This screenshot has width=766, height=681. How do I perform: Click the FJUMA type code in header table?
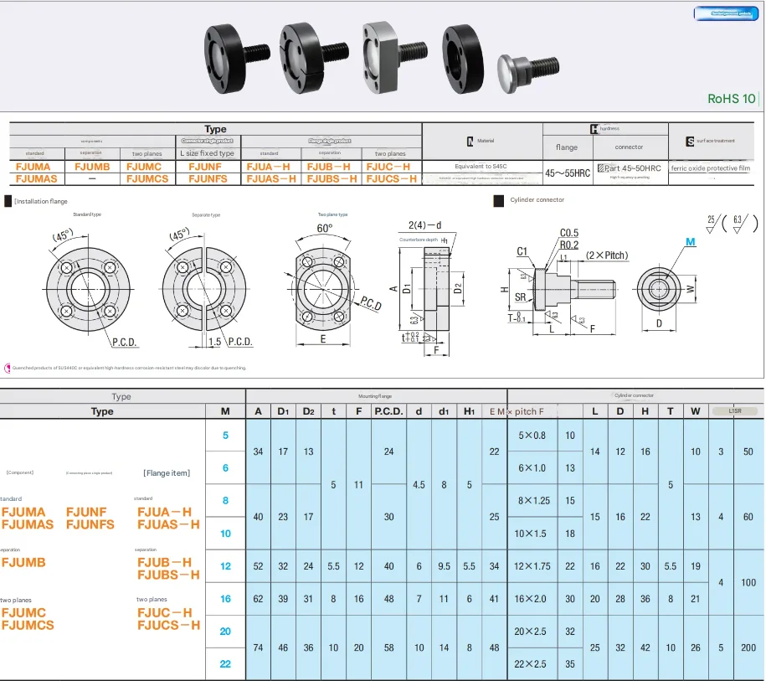click(x=33, y=168)
